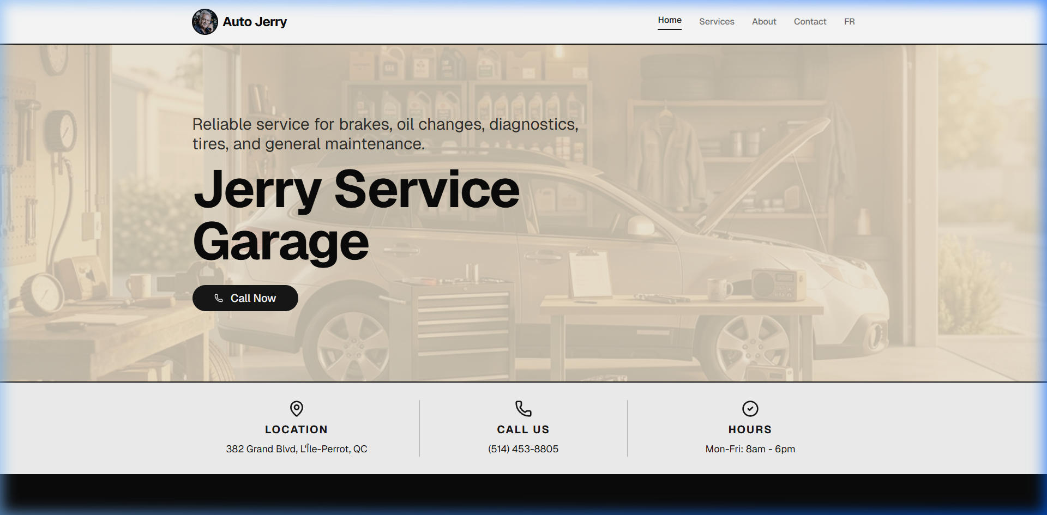
Task: Click the hero tagline about reliable service
Action: click(385, 134)
